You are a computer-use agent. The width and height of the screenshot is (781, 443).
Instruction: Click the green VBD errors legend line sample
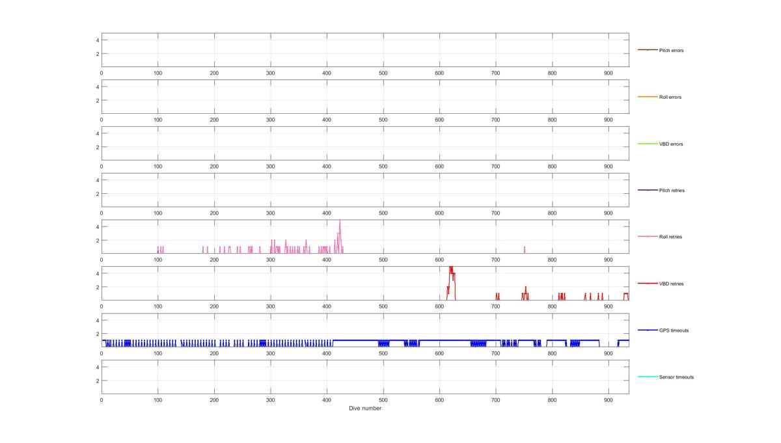pos(648,144)
